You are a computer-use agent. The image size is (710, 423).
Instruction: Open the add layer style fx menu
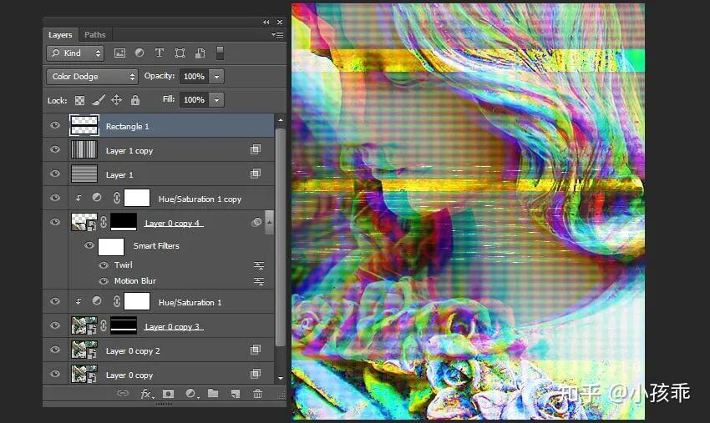(146, 394)
